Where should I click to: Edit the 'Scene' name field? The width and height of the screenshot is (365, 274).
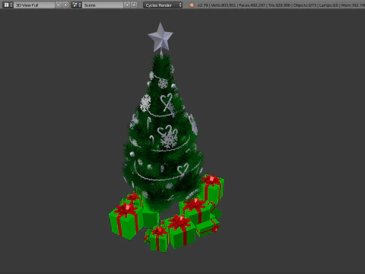coord(103,5)
